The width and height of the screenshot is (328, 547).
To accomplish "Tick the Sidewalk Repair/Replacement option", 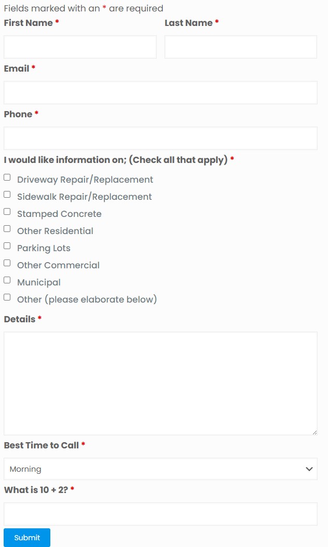I will click(x=7, y=195).
